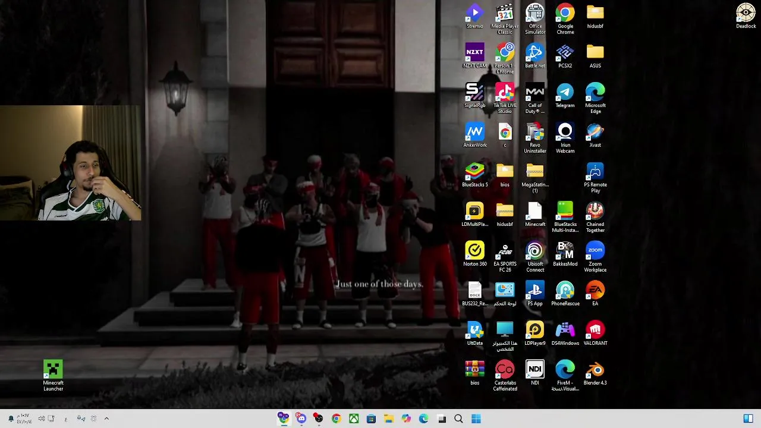The width and height of the screenshot is (761, 428).
Task: Launch the EA app shortcut
Action: [x=595, y=294]
